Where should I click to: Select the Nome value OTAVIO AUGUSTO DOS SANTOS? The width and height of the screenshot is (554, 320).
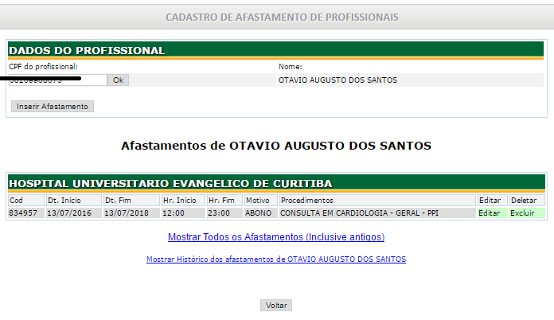[x=337, y=80]
